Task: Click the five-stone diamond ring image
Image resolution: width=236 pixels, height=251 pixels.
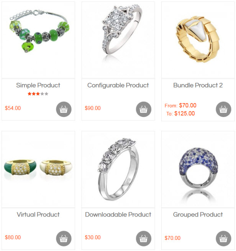Action: tap(118, 169)
